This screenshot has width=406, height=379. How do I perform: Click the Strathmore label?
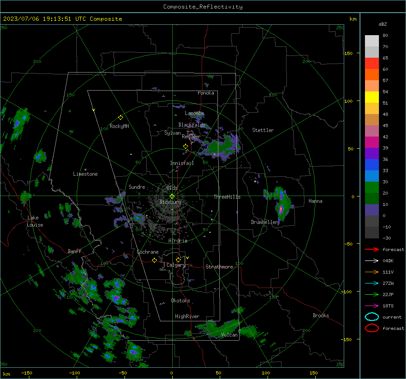[x=219, y=267]
